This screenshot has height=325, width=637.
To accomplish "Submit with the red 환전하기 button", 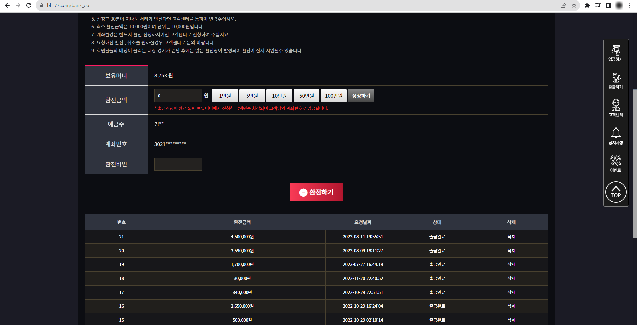I will click(x=317, y=192).
